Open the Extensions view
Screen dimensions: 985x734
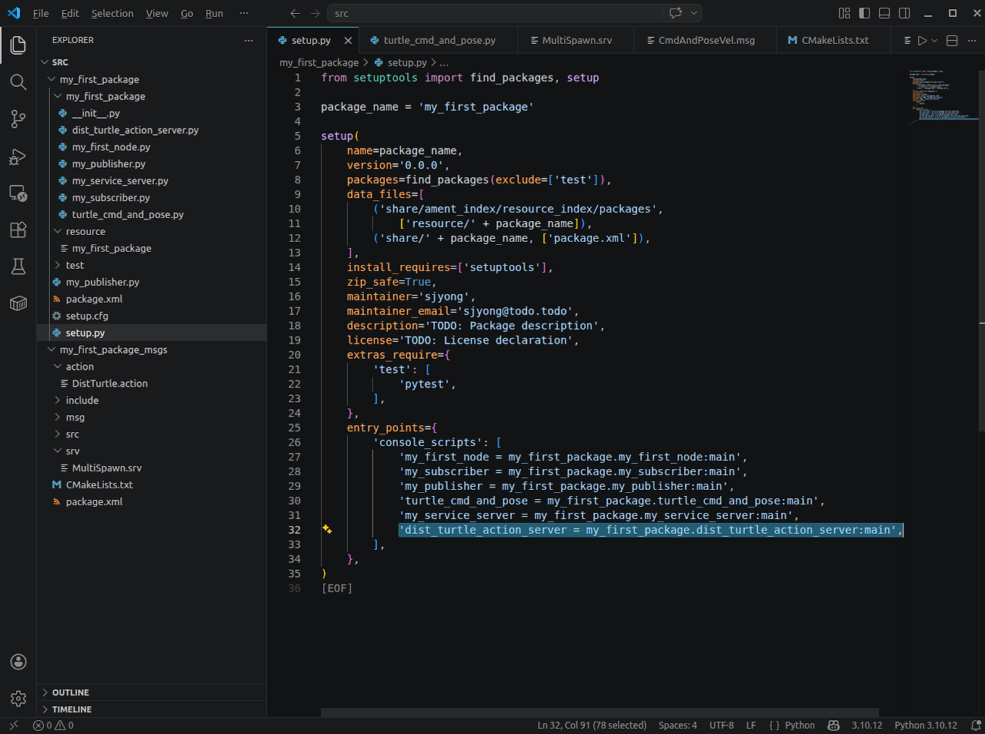(18, 230)
